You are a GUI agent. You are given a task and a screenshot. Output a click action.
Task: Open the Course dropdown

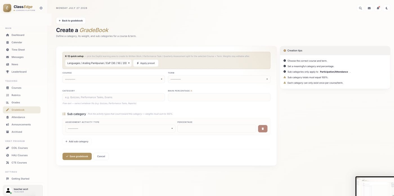click(x=114, y=79)
